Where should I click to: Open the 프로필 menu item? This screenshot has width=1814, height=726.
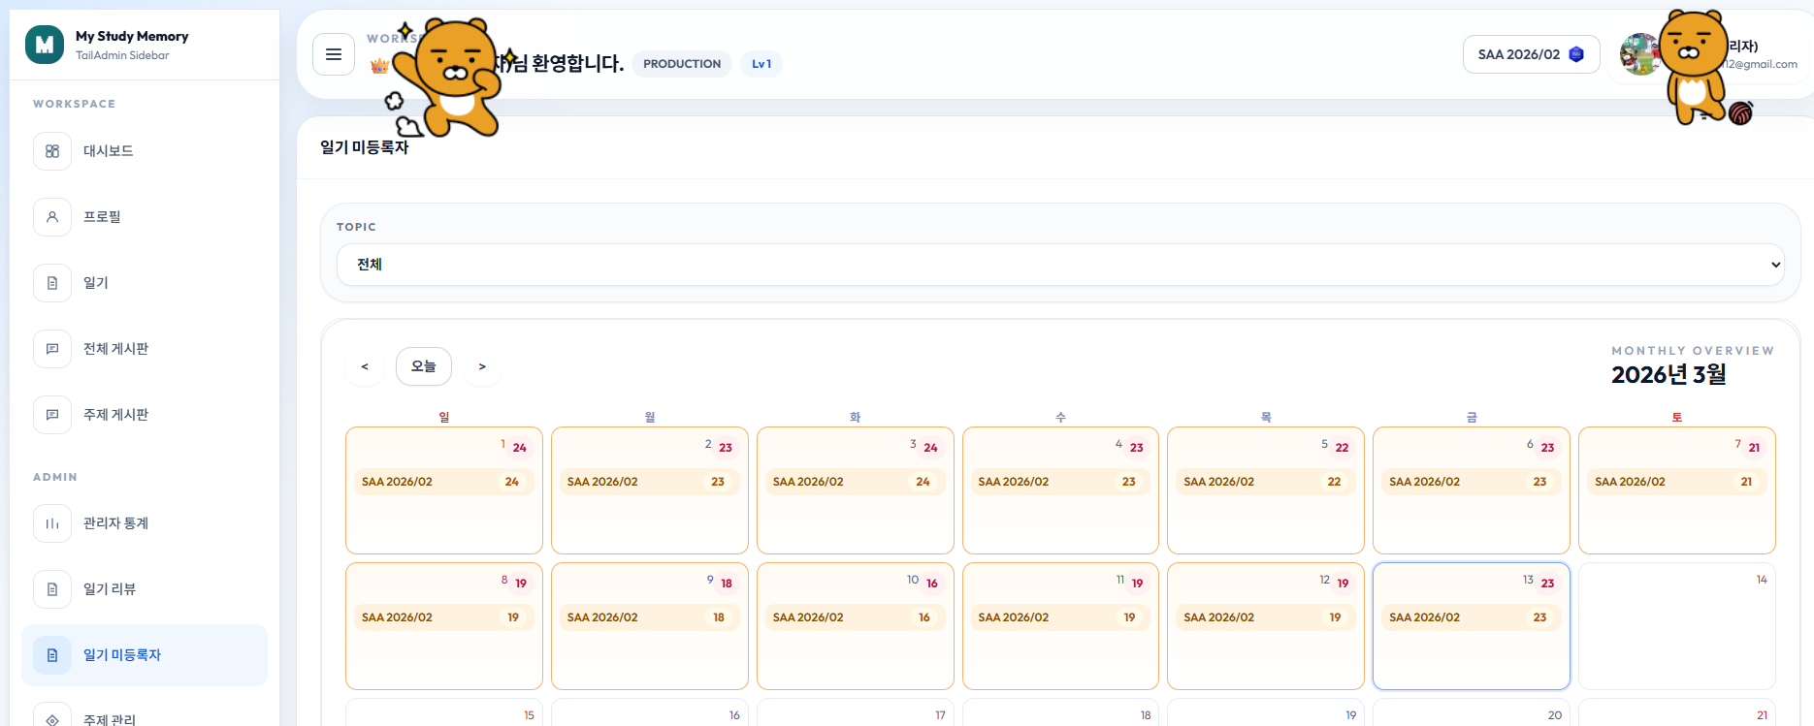pyautogui.click(x=145, y=217)
